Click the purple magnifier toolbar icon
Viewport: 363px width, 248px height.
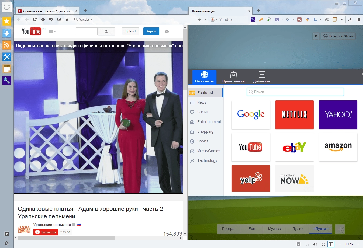pyautogui.click(x=253, y=19)
